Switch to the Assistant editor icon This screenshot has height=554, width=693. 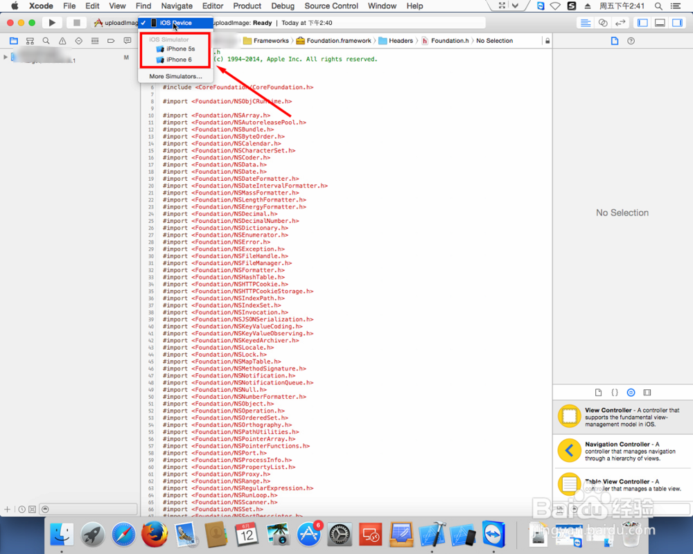click(603, 23)
